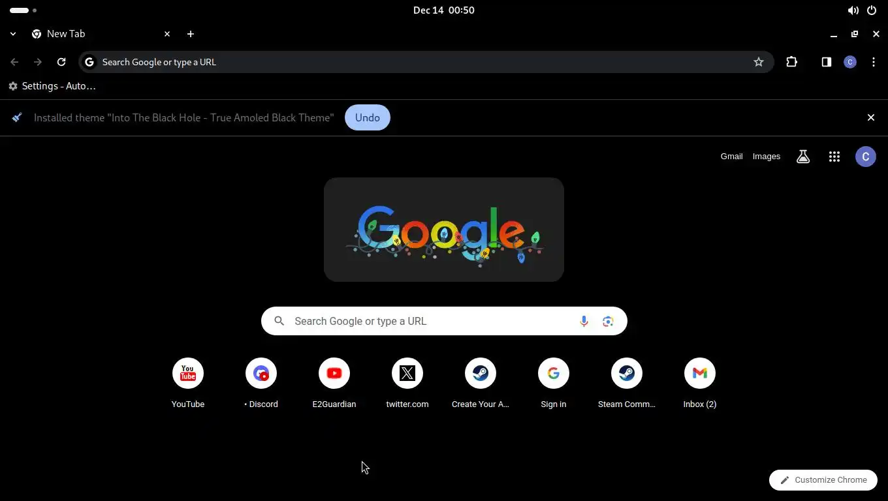This screenshot has height=501, width=888.
Task: Open Google account avatar on page
Action: tap(866, 157)
